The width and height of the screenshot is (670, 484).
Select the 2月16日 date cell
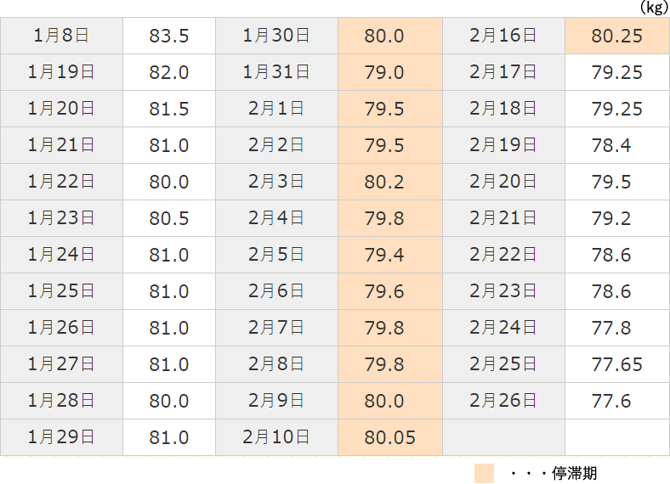point(503,37)
